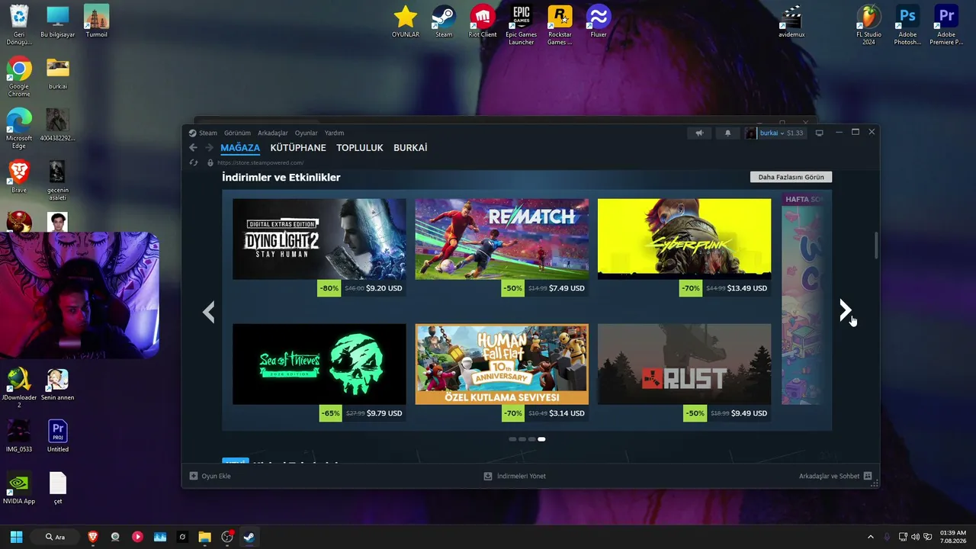The image size is (976, 549).
Task: Reload the Steam store page
Action: click(194, 162)
